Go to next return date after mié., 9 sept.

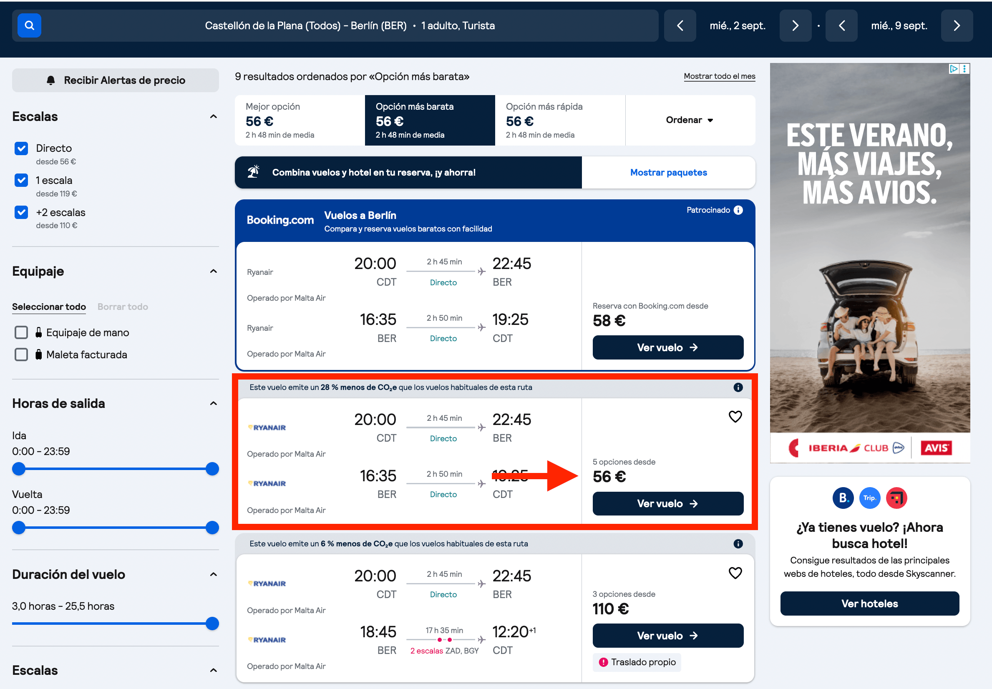coord(957,25)
